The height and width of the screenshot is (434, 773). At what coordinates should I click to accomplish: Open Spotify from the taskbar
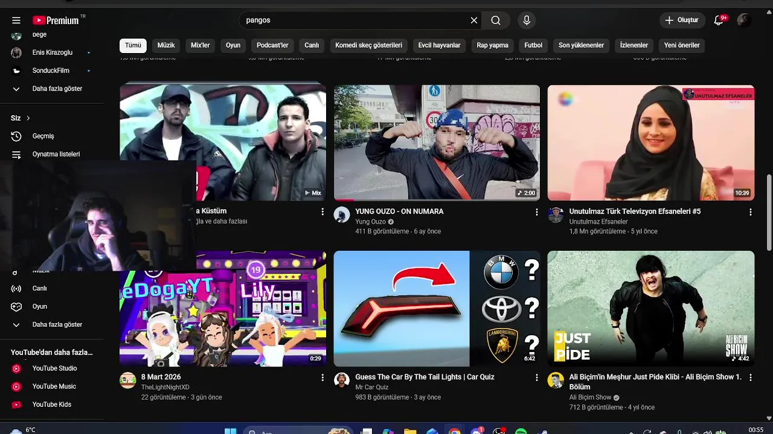coord(521,431)
